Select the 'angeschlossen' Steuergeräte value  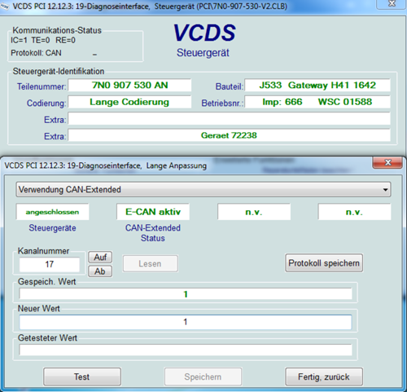tap(52, 212)
